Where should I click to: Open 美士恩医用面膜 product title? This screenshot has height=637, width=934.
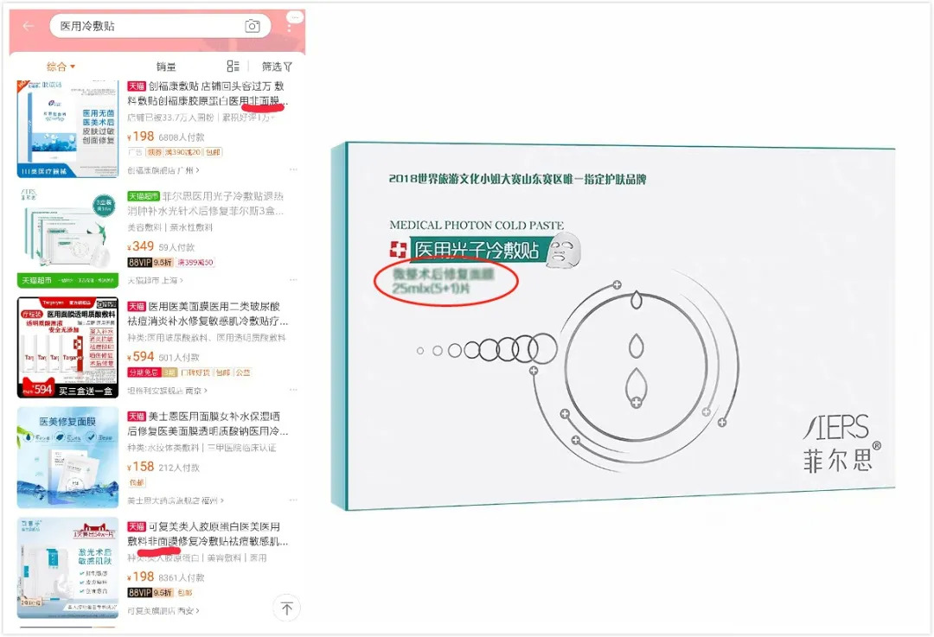point(208,424)
